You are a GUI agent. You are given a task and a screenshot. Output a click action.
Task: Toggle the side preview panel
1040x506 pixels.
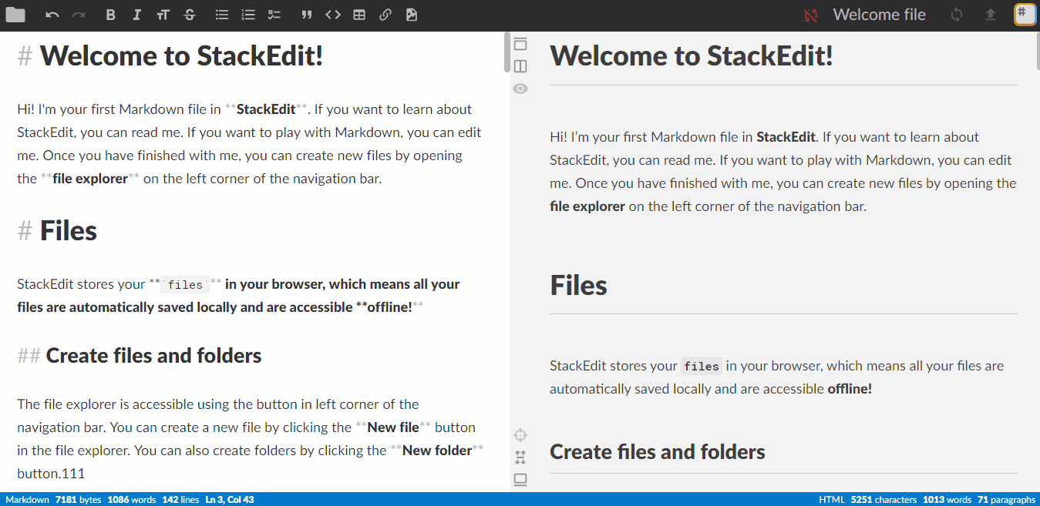tap(520, 66)
